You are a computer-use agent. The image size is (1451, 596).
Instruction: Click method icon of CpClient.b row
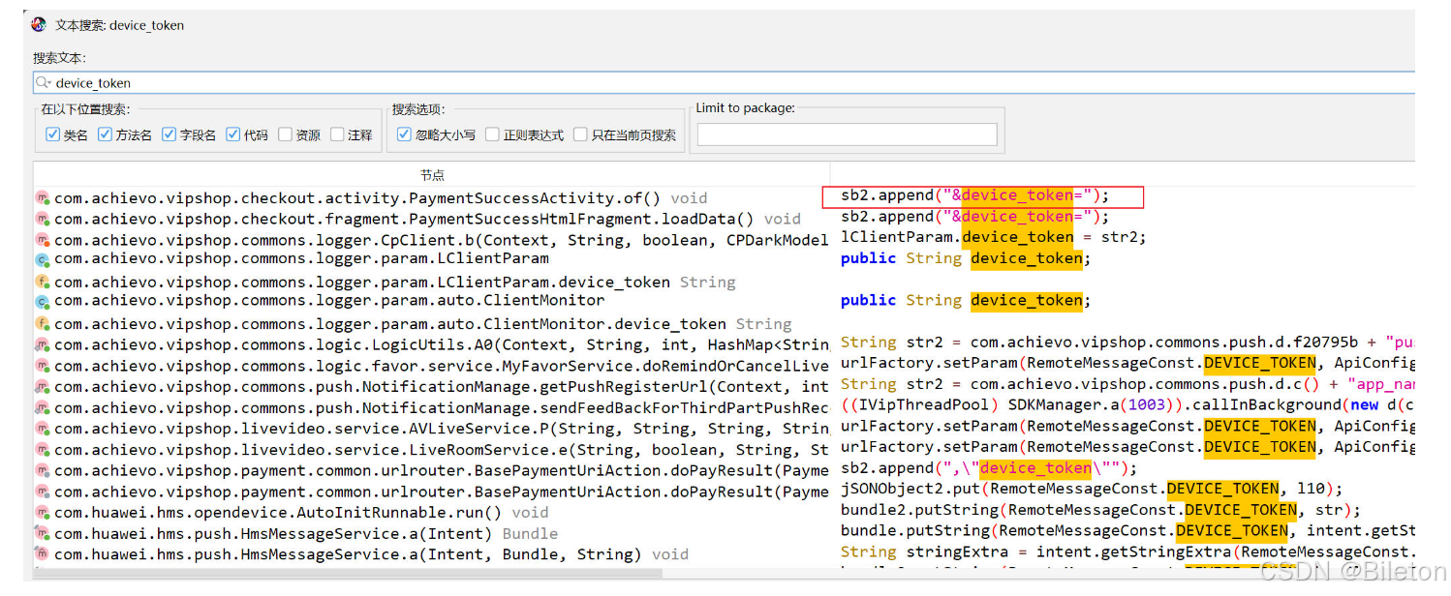(43, 240)
